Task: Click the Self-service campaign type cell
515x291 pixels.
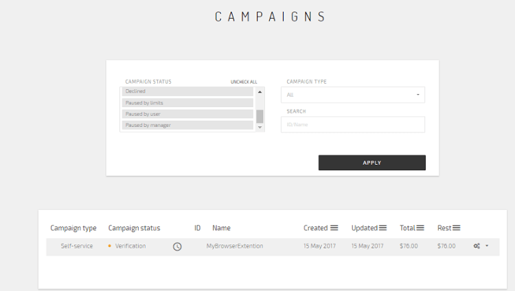Action: click(x=77, y=246)
